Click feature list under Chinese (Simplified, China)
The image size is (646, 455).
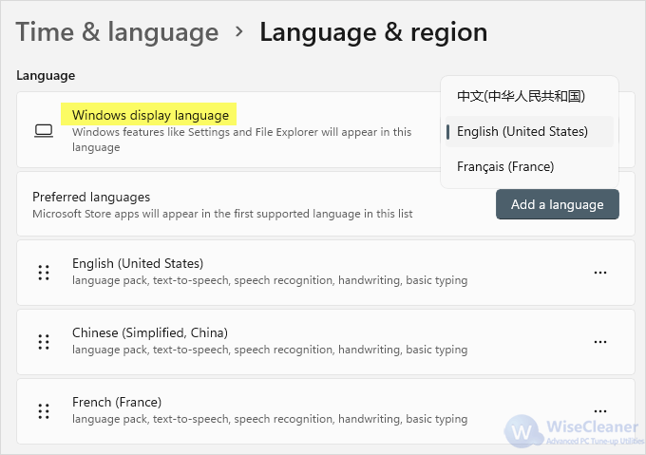tap(270, 350)
